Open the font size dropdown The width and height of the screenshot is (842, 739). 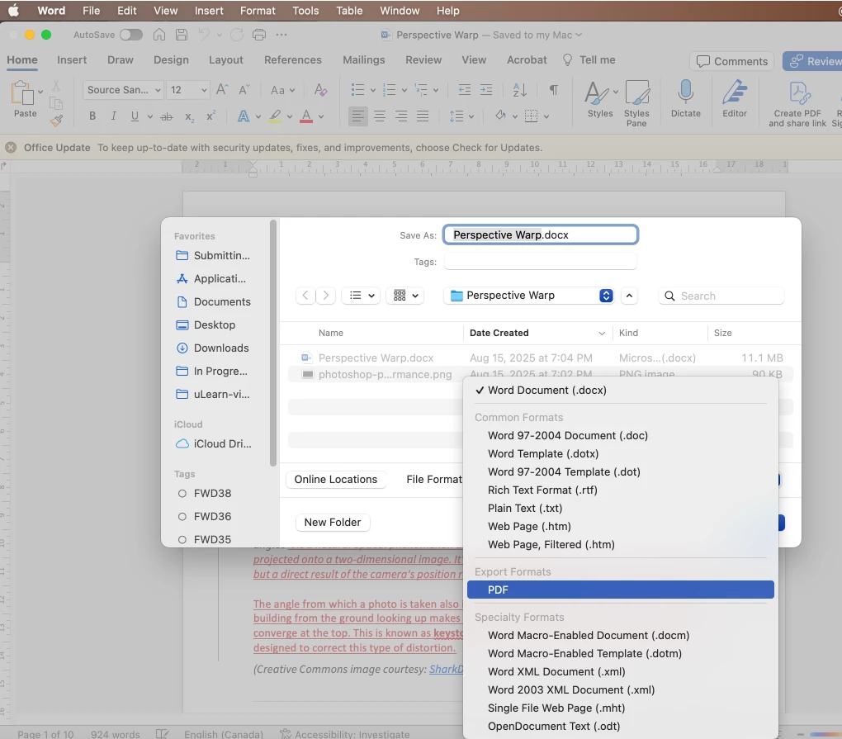(x=204, y=90)
